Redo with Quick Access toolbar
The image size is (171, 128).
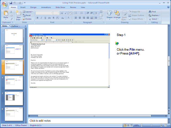(20, 3)
